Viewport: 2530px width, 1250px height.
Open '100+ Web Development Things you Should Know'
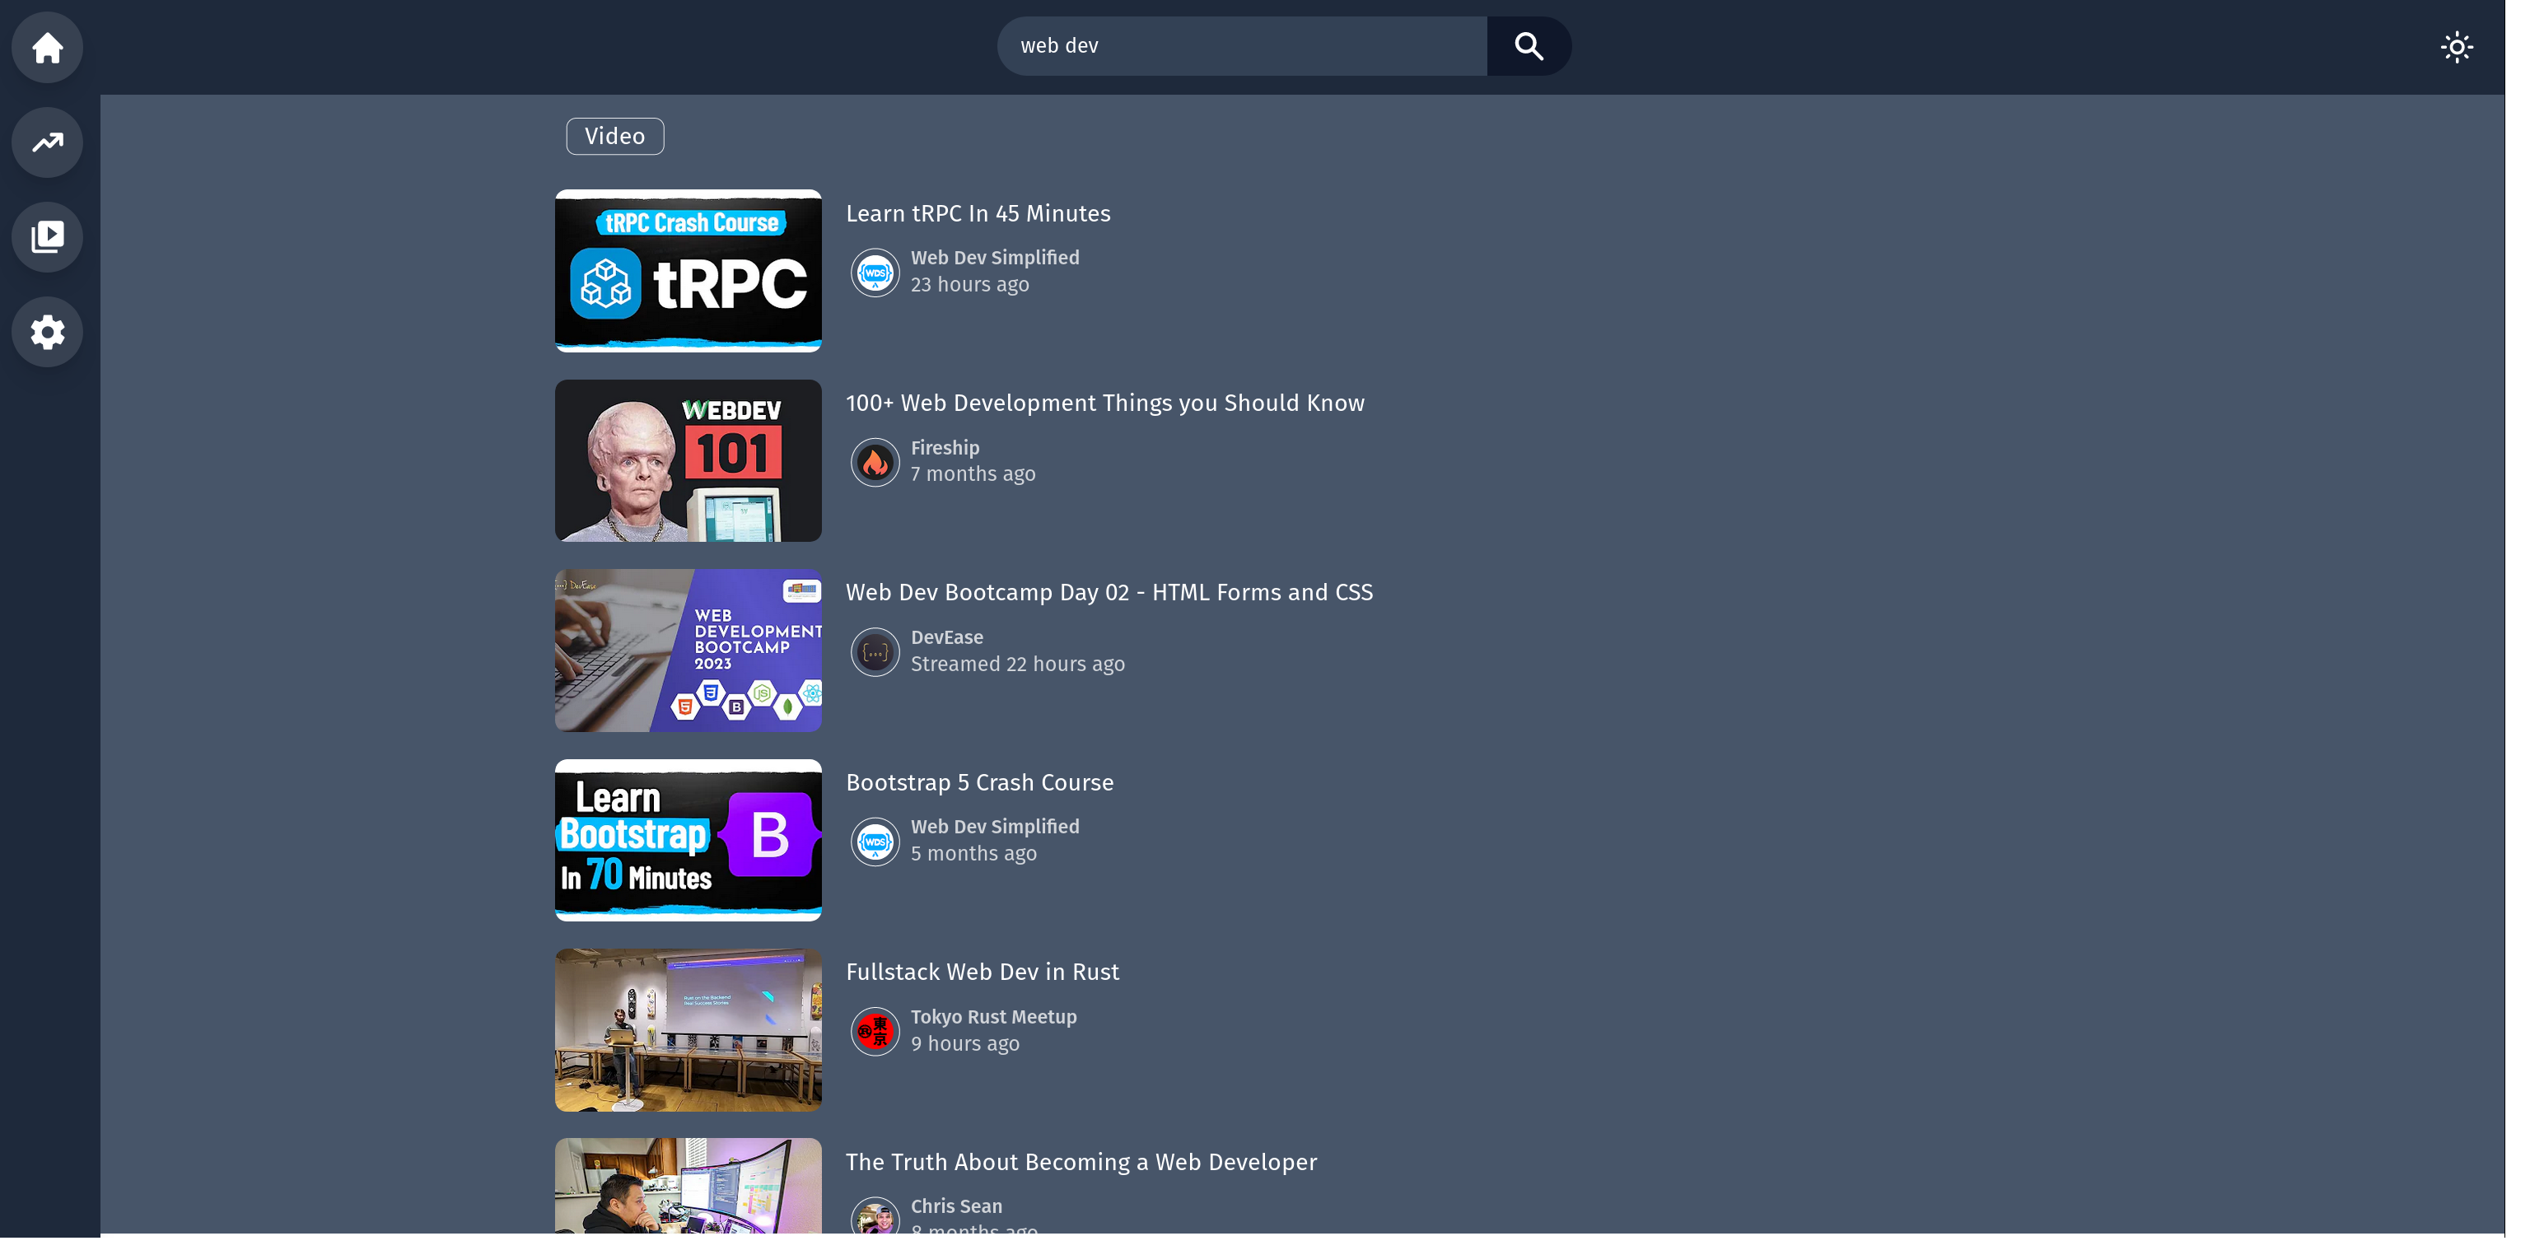(x=1116, y=407)
